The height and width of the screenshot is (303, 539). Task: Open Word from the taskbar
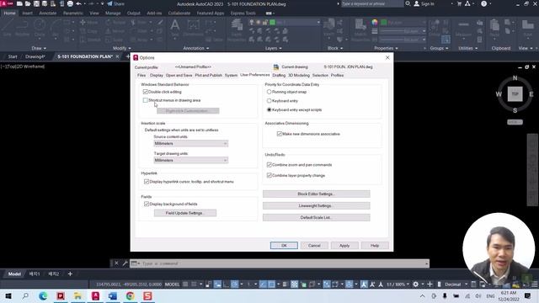pos(113,296)
